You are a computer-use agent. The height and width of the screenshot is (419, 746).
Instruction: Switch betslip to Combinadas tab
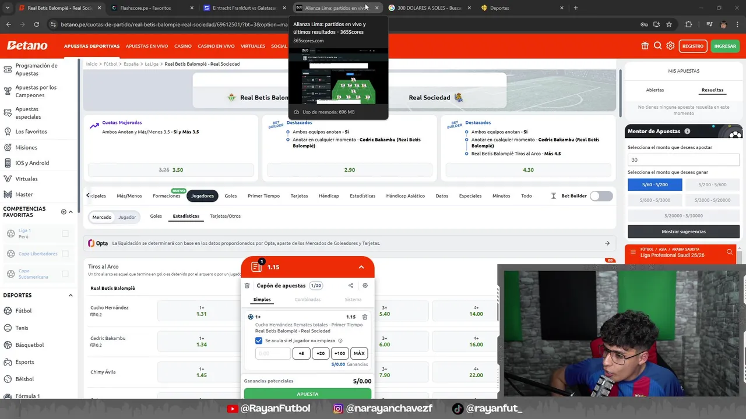click(308, 300)
